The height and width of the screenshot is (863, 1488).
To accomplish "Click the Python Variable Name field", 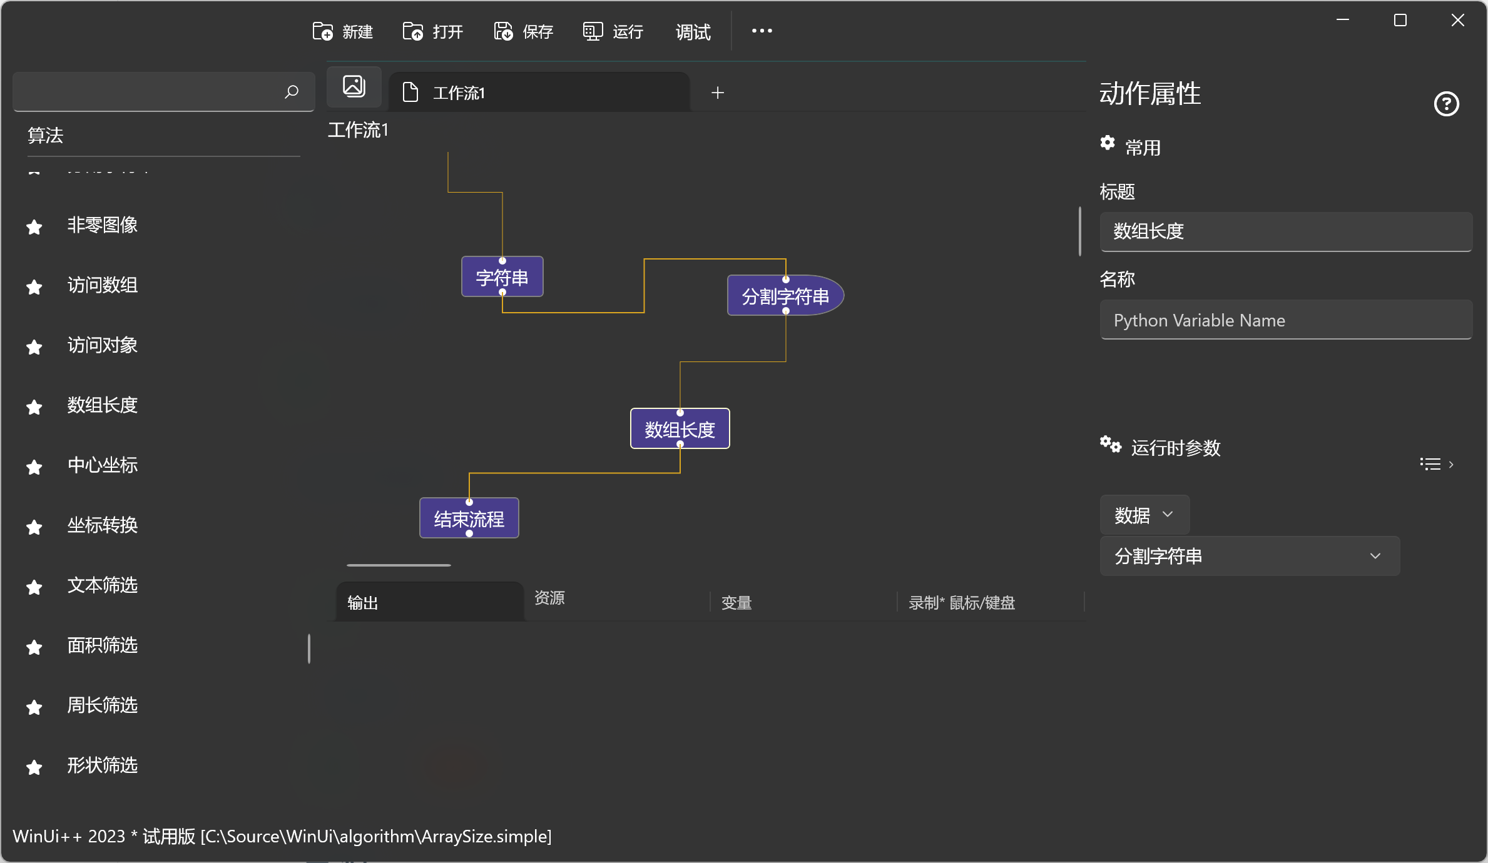I will pos(1285,320).
